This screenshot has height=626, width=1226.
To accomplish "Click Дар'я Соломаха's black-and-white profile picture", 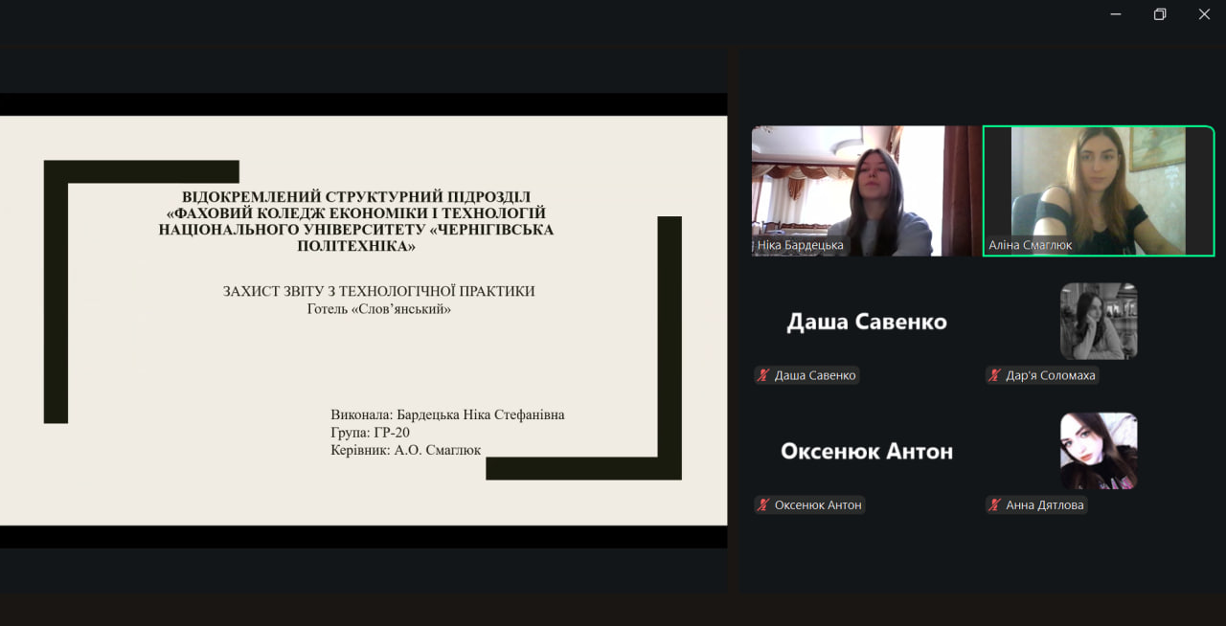I will (x=1099, y=321).
